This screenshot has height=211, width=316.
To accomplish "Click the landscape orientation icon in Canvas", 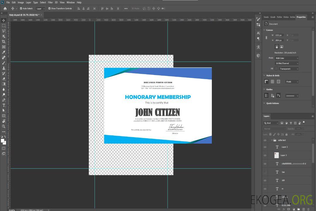I will [x=281, y=47].
